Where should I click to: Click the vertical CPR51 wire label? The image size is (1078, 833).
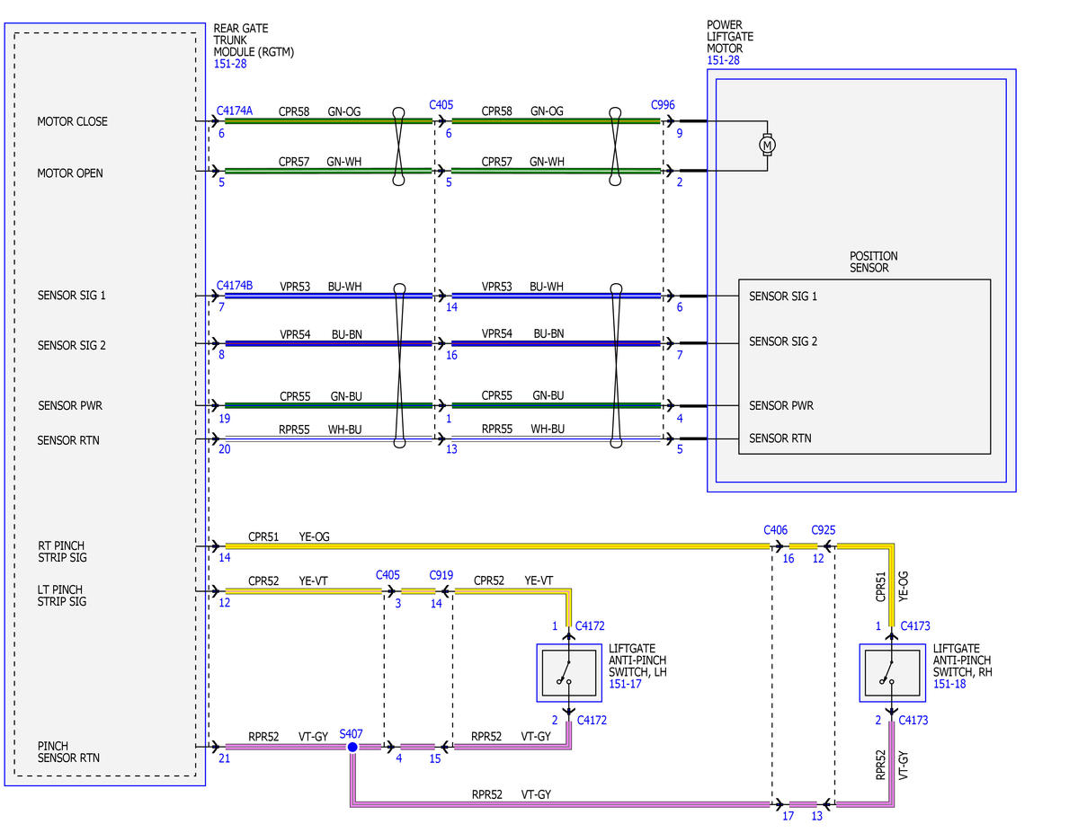click(x=881, y=587)
